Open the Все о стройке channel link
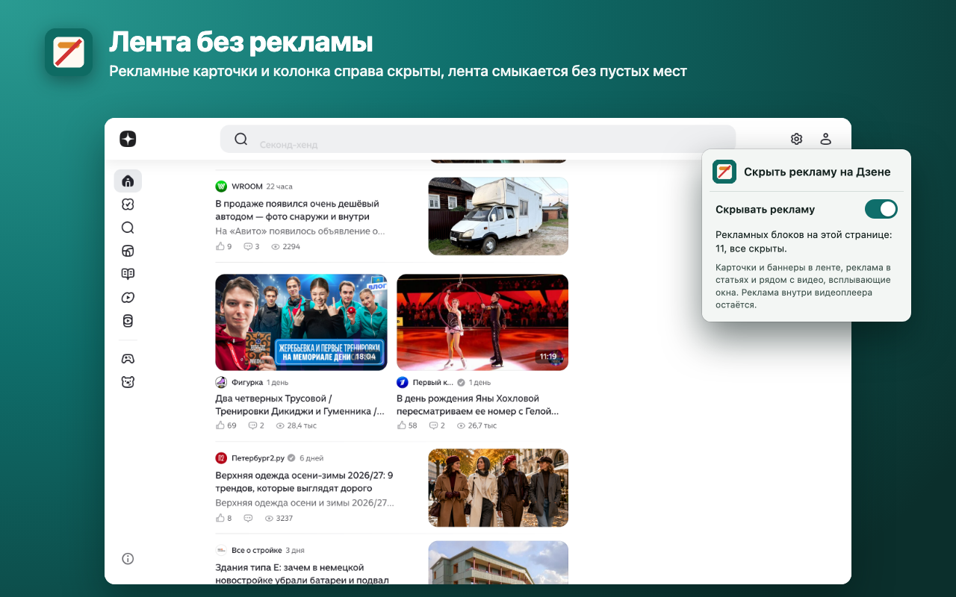The width and height of the screenshot is (956, 597). point(257,550)
